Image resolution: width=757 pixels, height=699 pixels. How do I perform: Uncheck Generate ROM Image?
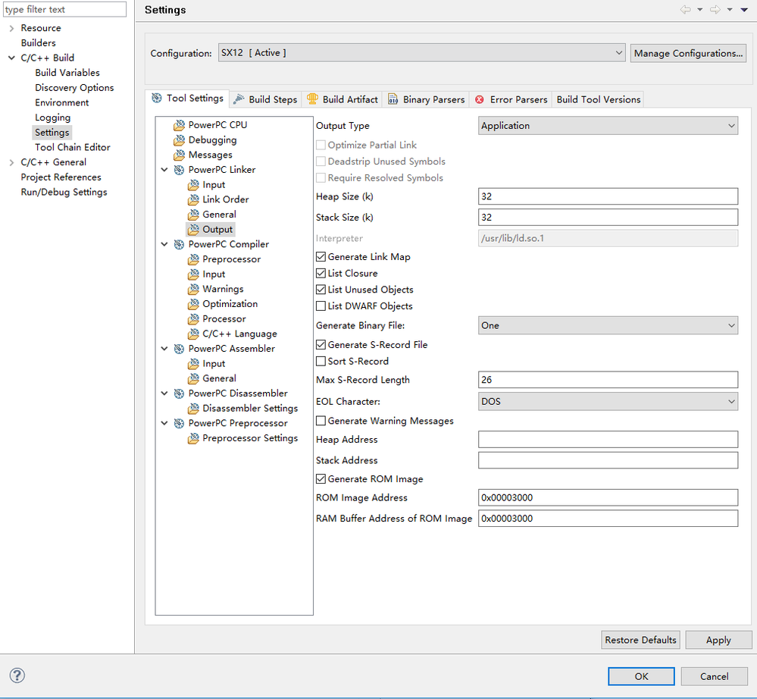click(x=321, y=479)
